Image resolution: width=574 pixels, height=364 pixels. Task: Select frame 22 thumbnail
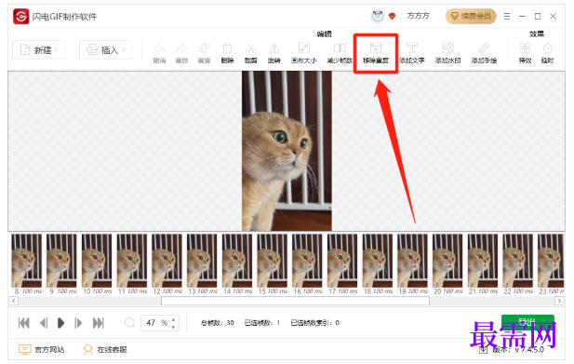click(x=518, y=261)
